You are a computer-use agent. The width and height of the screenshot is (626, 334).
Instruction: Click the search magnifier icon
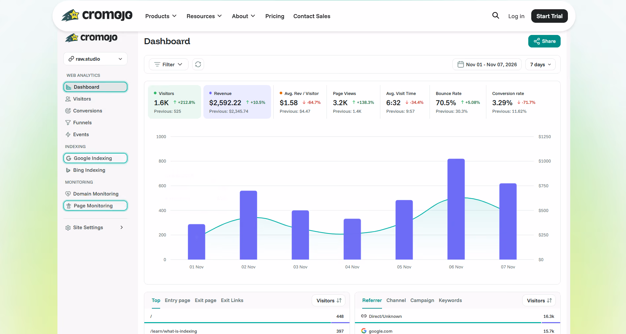496,15
